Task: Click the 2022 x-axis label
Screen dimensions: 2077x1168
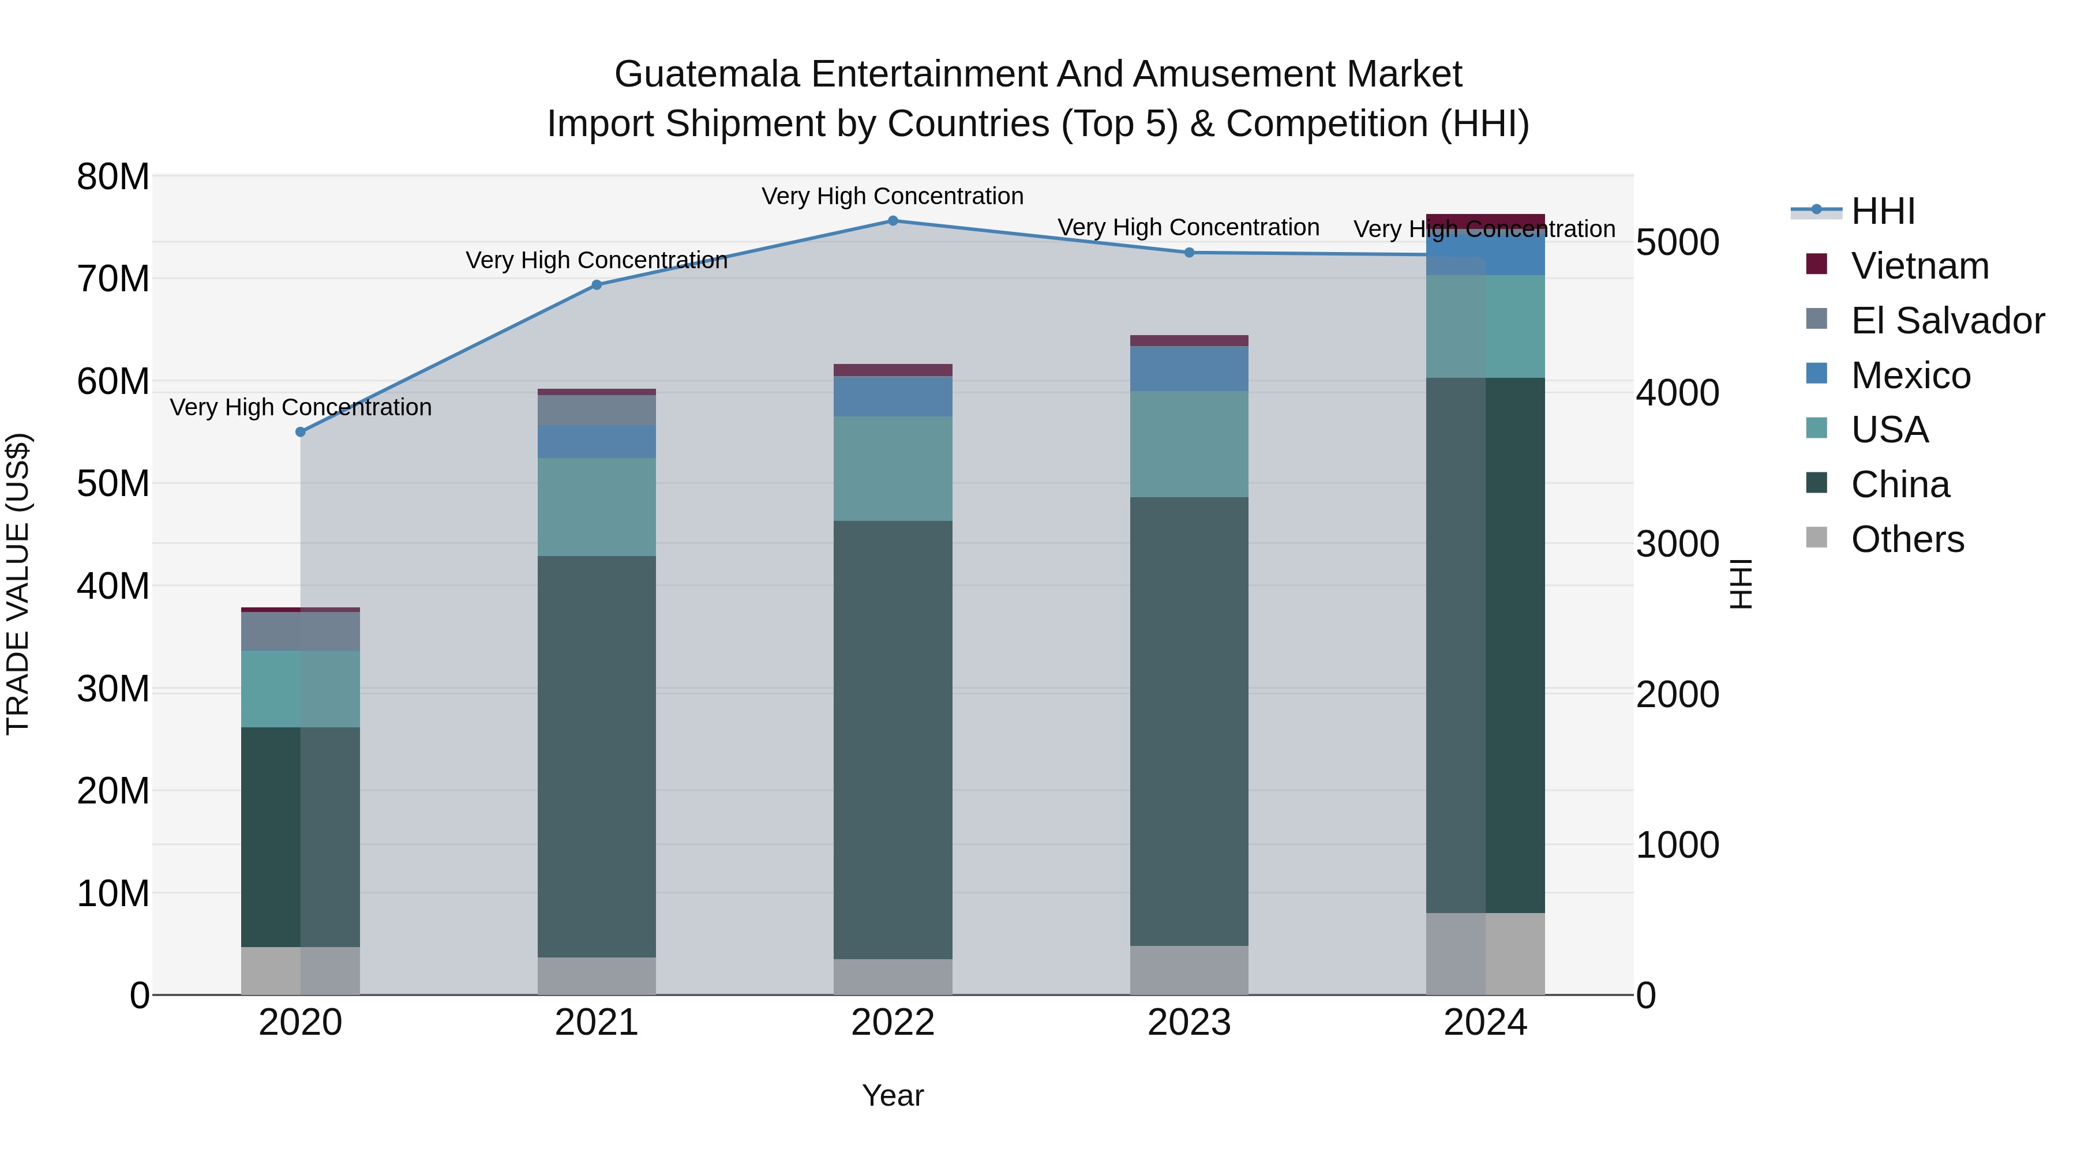Action: tap(893, 1023)
